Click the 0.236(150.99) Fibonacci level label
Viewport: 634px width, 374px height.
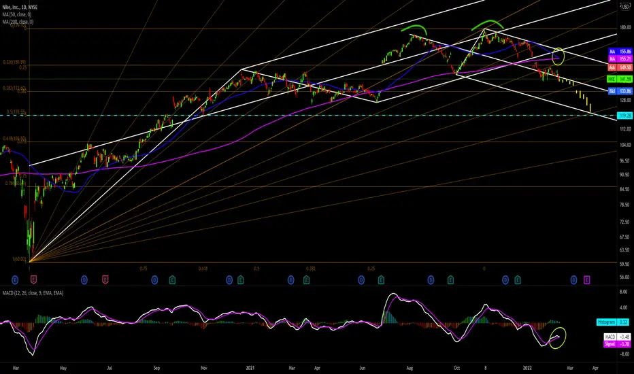click(x=14, y=63)
